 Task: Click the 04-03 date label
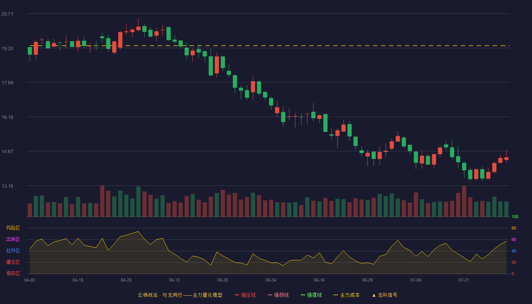[x=30, y=280]
